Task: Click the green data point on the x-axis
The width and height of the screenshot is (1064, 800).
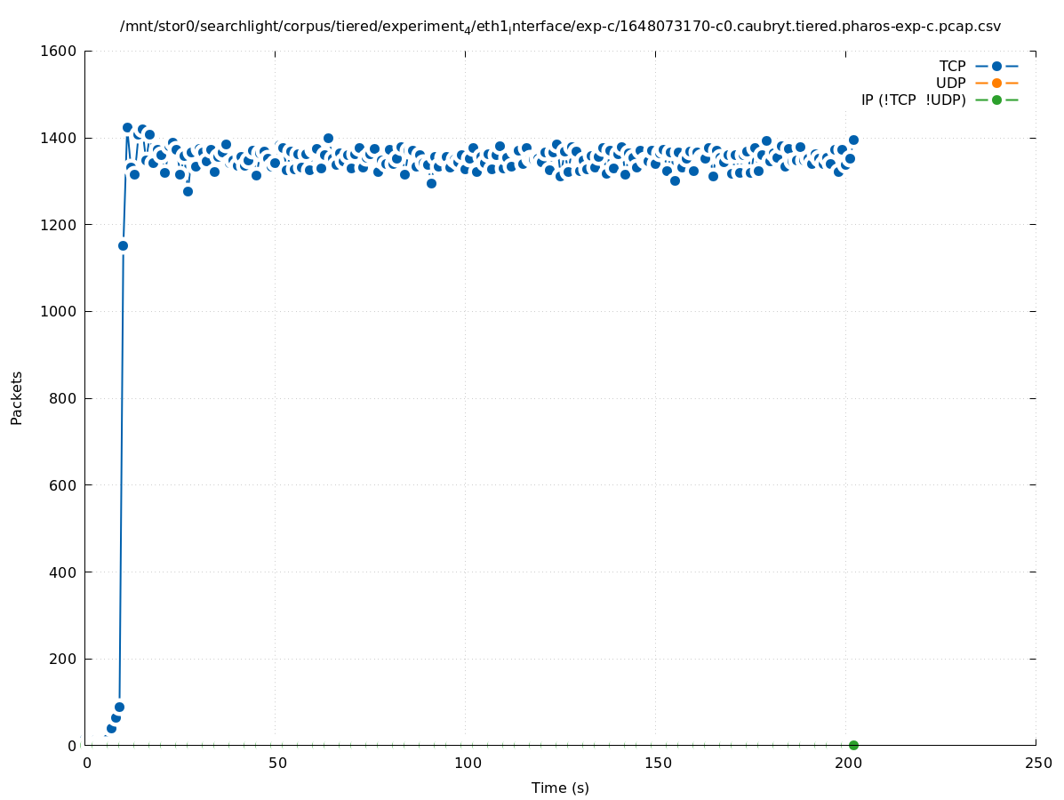Action: [853, 745]
